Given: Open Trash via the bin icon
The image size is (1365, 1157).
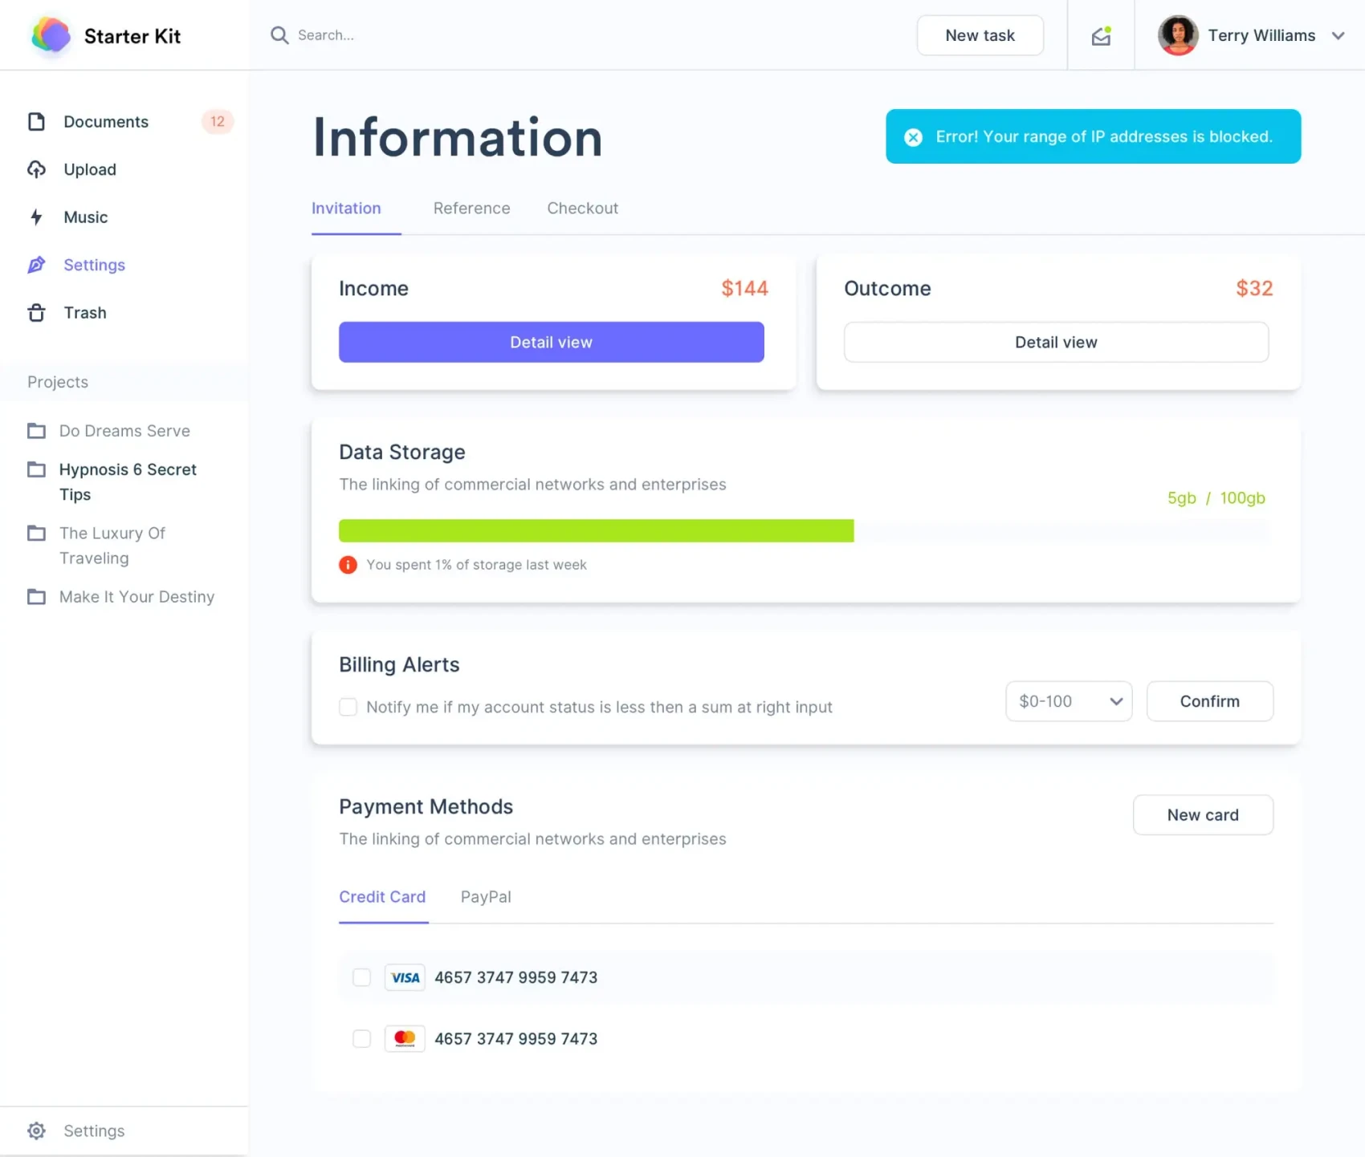Looking at the screenshot, I should (x=36, y=313).
